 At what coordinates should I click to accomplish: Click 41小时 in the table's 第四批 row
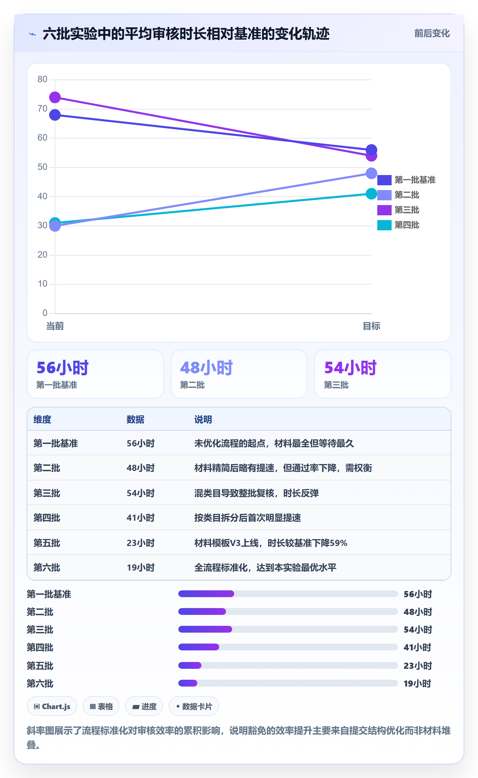(x=141, y=518)
